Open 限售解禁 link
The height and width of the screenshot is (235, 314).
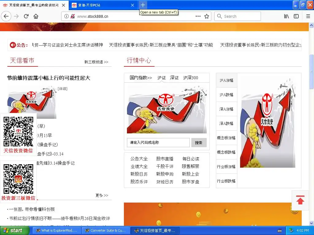pos(191,166)
